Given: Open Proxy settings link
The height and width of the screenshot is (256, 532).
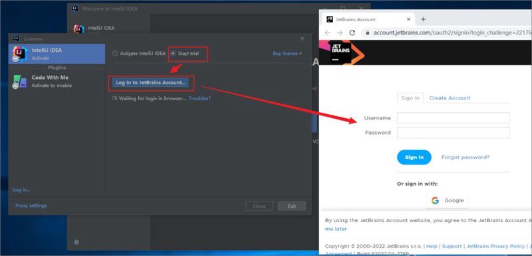Looking at the screenshot, I should click(31, 206).
